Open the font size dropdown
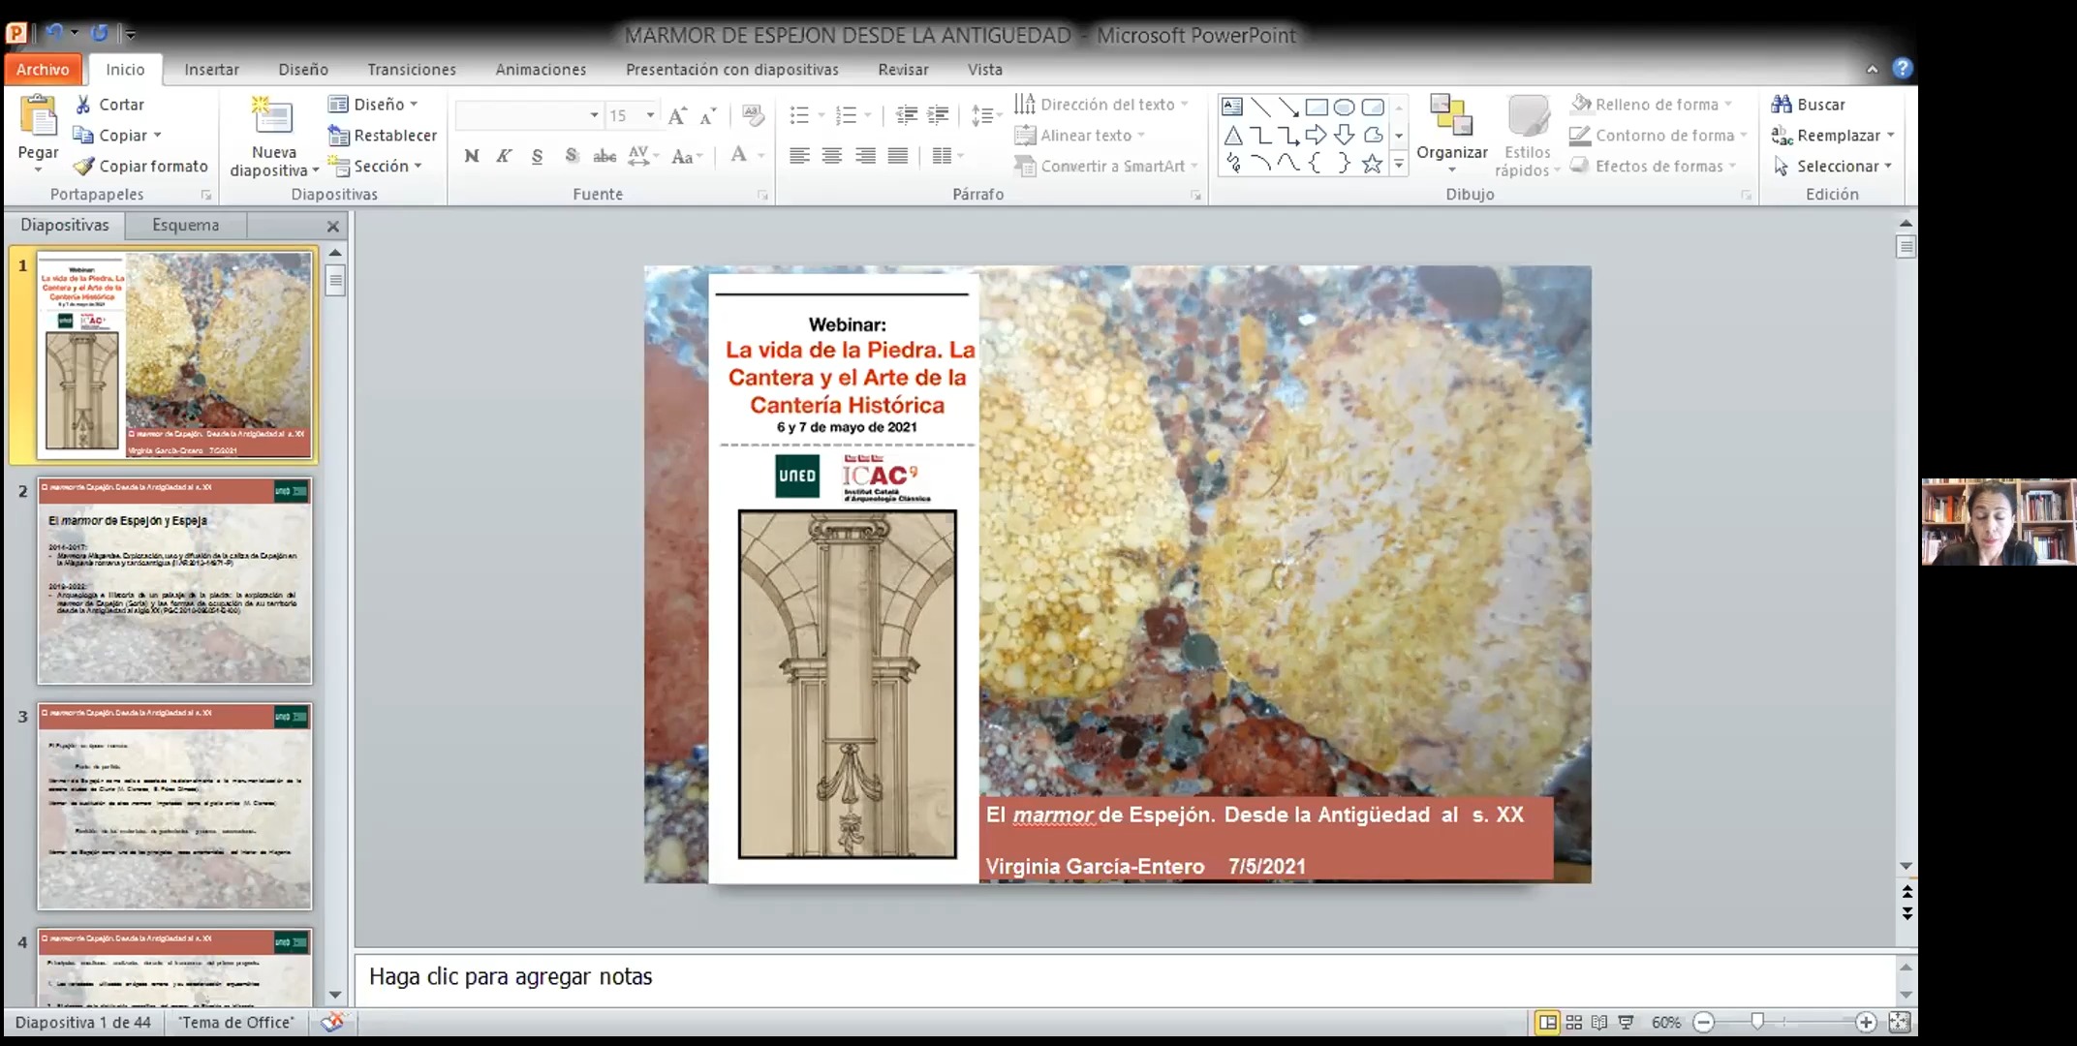 pyautogui.click(x=650, y=115)
